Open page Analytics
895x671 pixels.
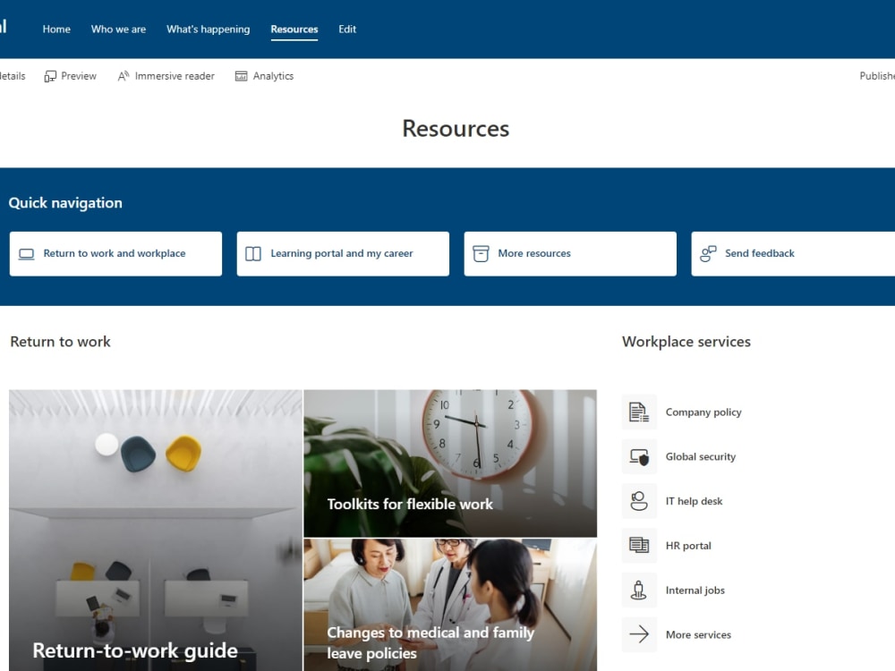click(273, 76)
